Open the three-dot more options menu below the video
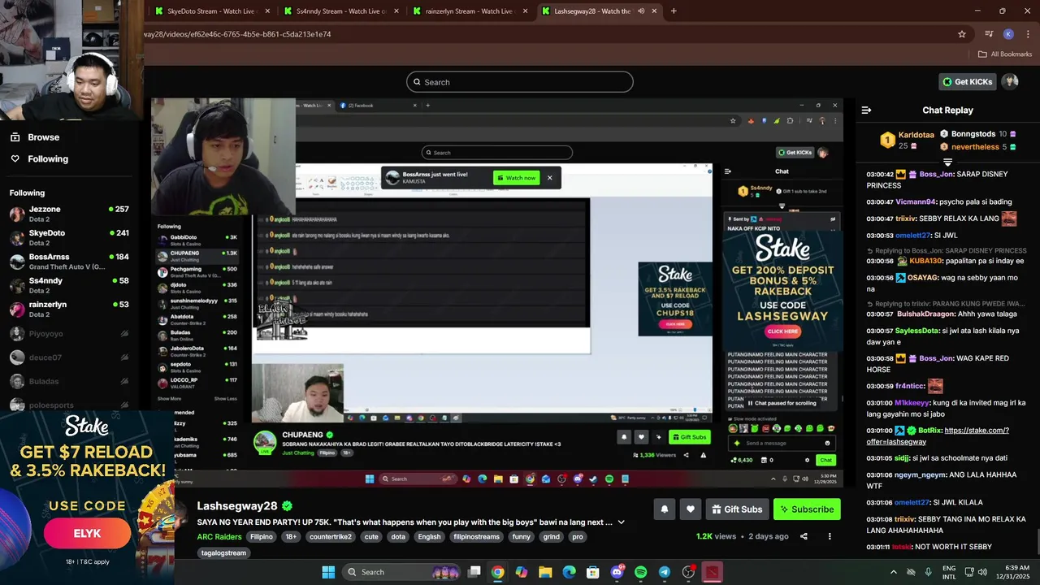 click(x=830, y=536)
